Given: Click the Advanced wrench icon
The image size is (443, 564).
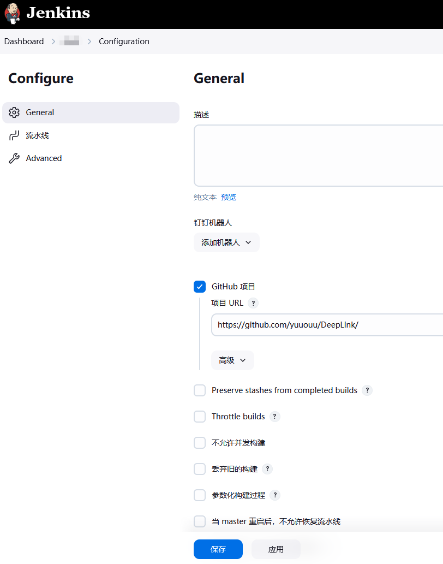Looking at the screenshot, I should (x=14, y=158).
